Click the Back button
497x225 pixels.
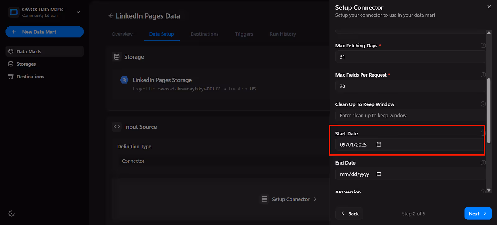[x=349, y=214]
